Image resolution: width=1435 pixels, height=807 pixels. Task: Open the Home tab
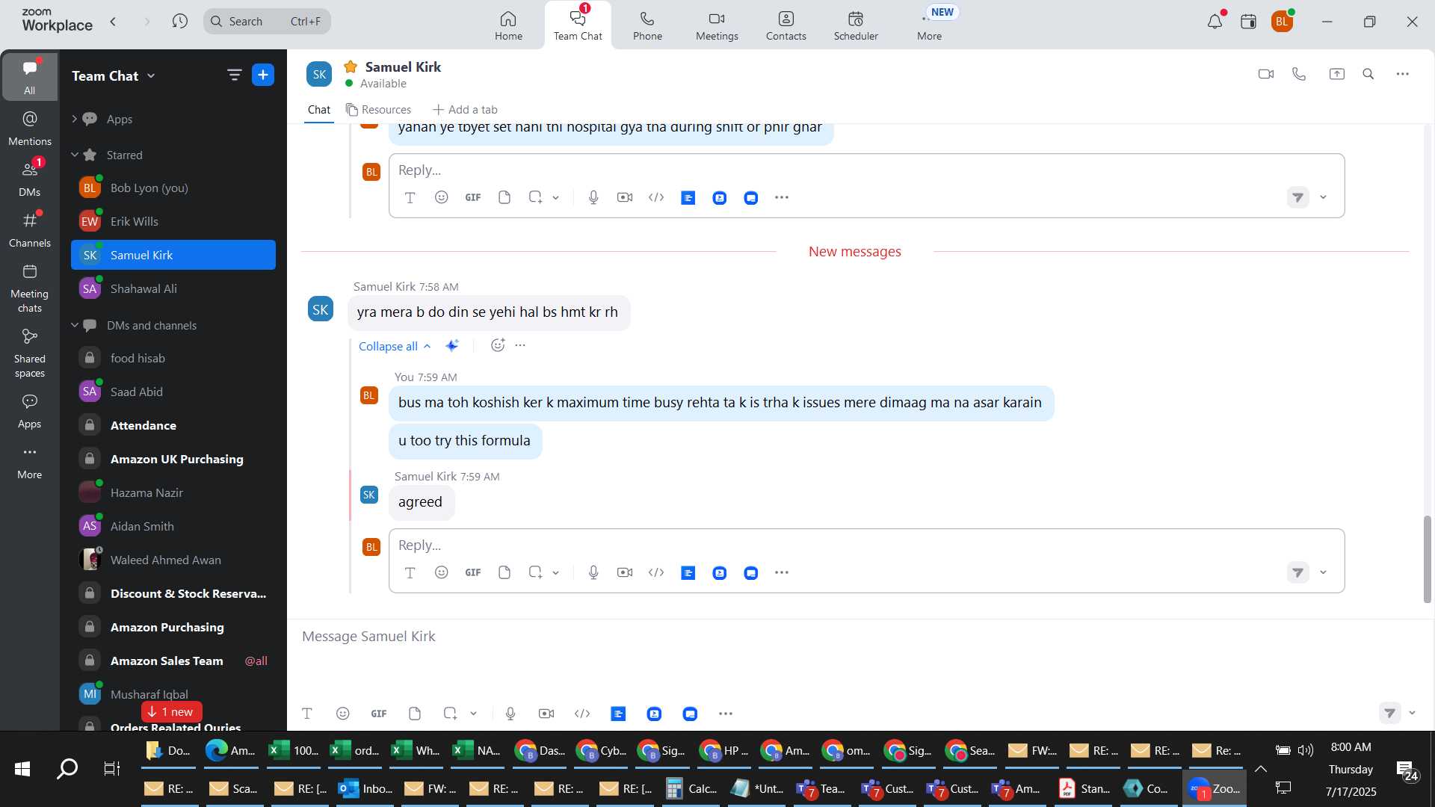tap(508, 25)
